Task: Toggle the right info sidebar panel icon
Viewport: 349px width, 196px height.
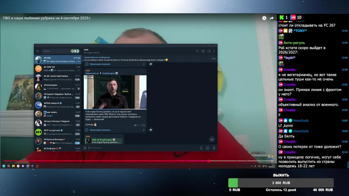Action: pyautogui.click(x=209, y=51)
